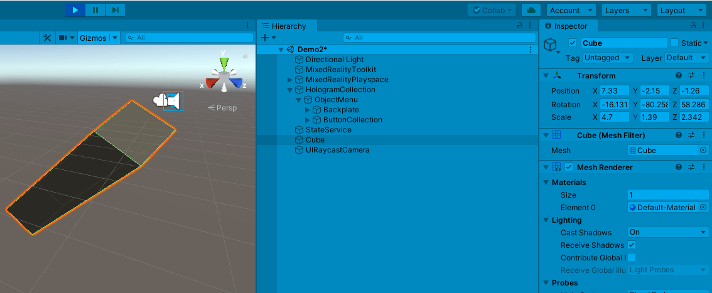Viewport: 712px width, 293px height.
Task: Collapse the Transform component foldout
Action: tap(546, 76)
